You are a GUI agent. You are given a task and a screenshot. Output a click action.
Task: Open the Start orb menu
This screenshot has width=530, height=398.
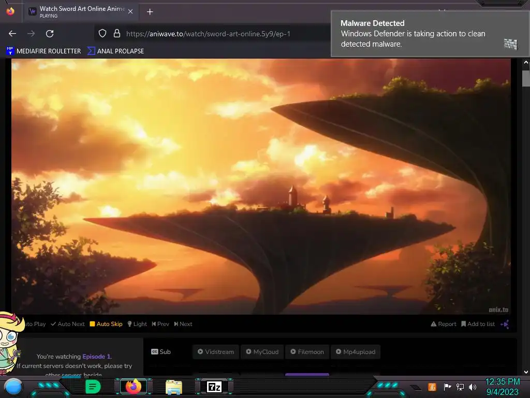pos(13,387)
